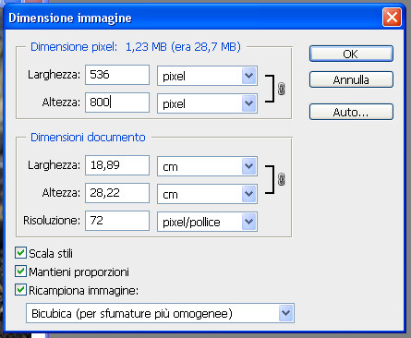Viewport: 411px width, 338px height.
Task: Click the Dimensione pixel size text
Action: (x=136, y=47)
